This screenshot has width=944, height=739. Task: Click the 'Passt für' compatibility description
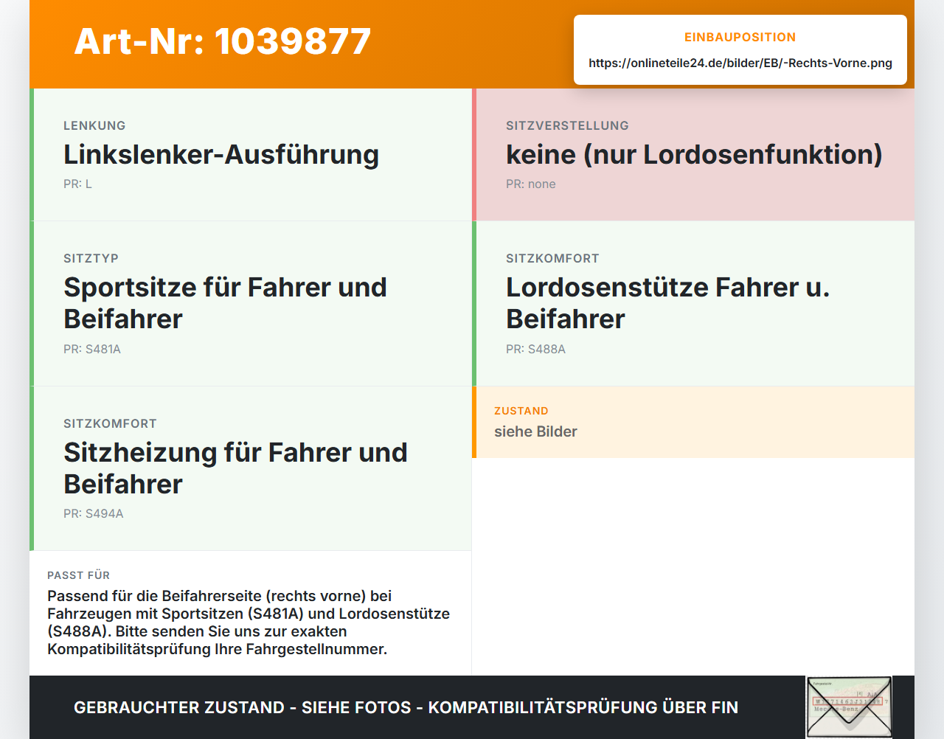point(249,622)
